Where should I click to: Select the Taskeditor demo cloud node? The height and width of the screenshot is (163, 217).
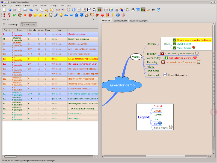tap(121, 85)
